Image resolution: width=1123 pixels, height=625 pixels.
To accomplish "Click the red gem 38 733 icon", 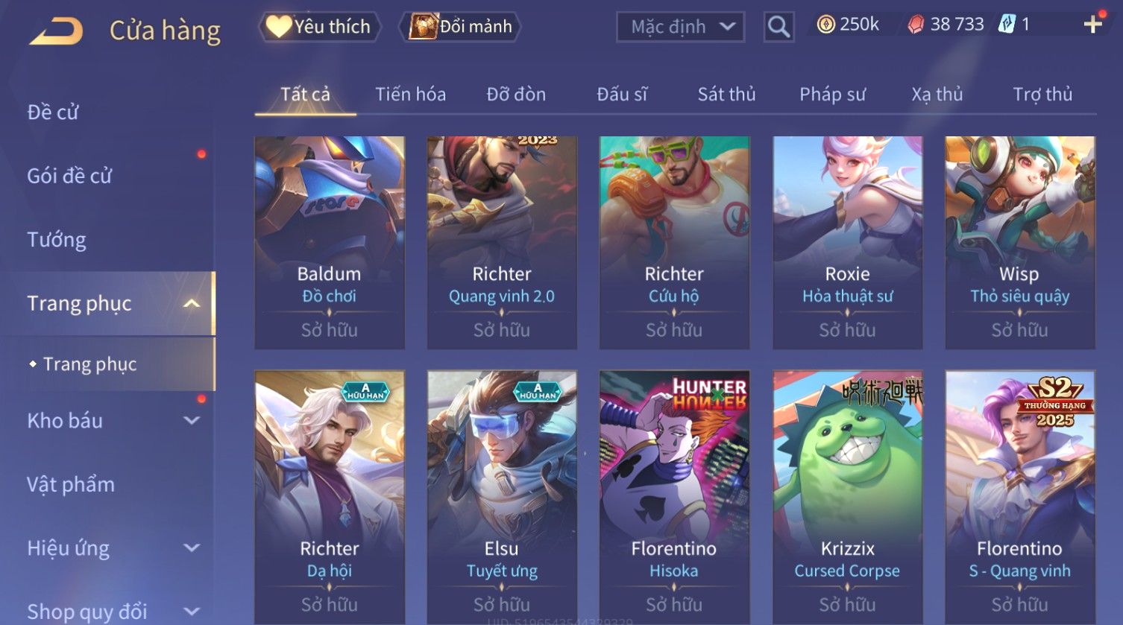I will (916, 25).
